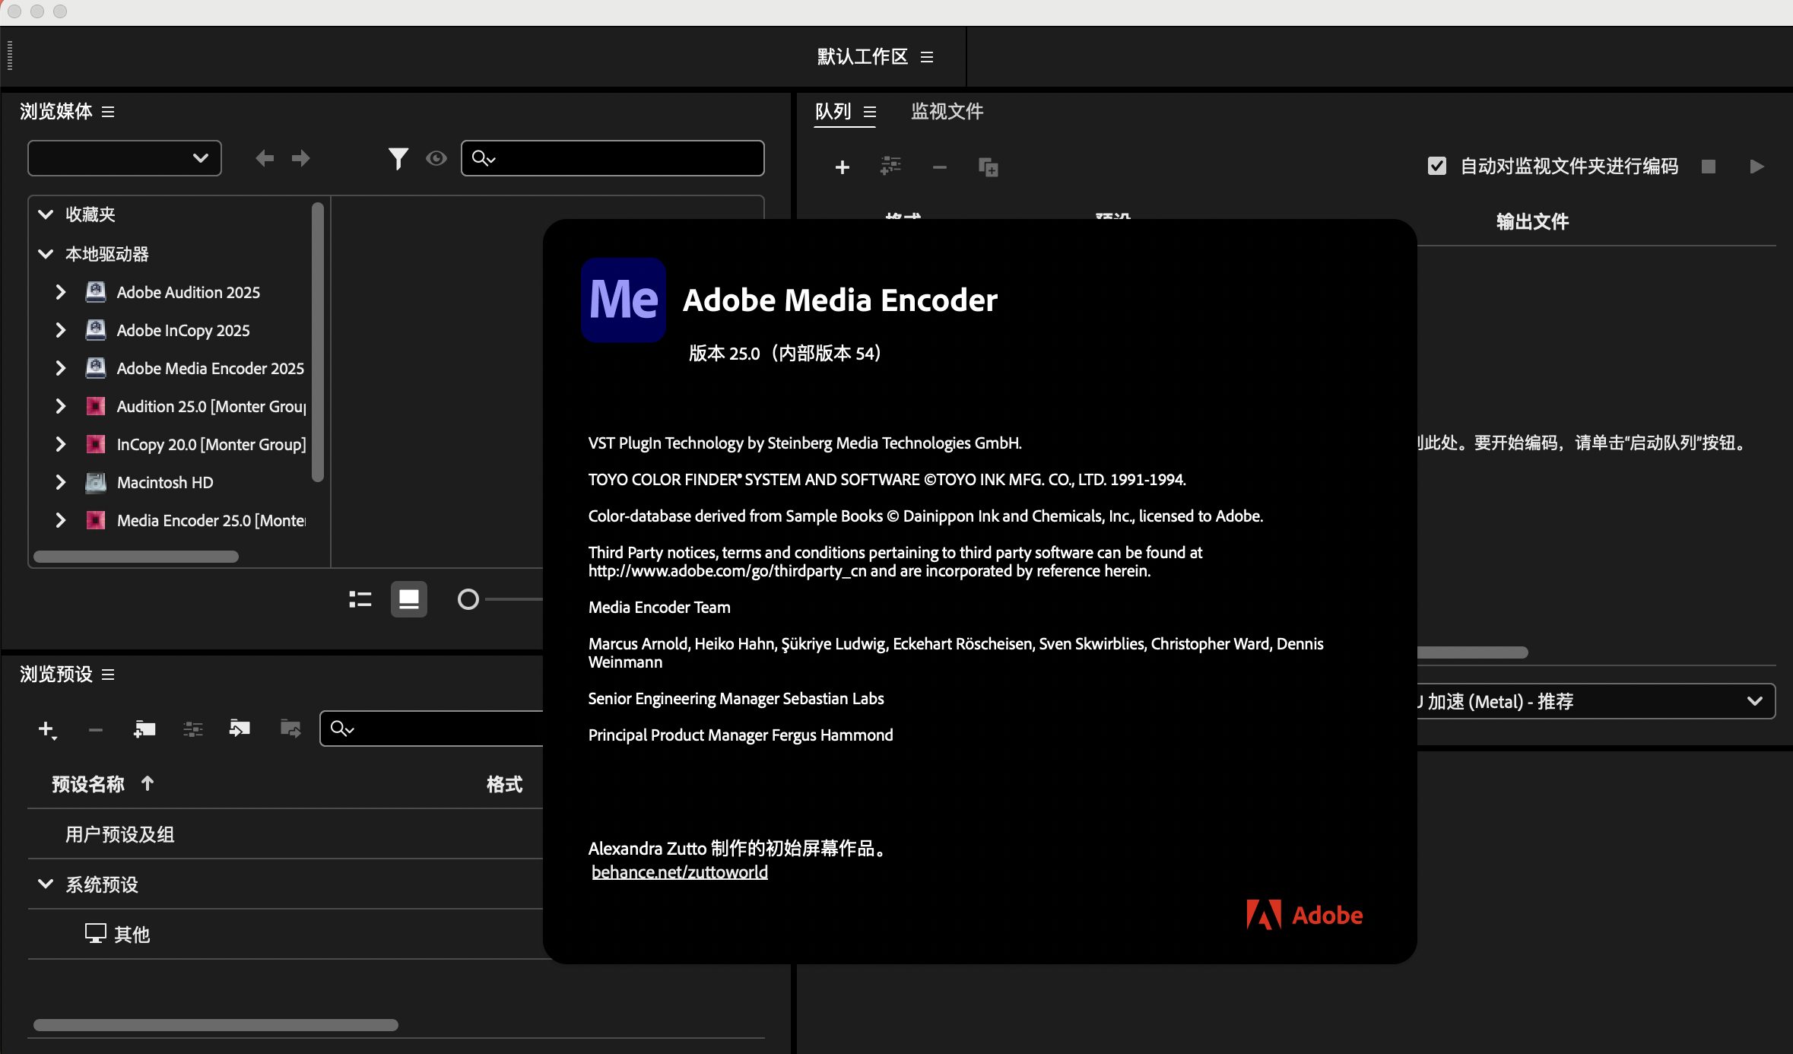Open the media browser location dropdown
Screen dimensions: 1793x1054
(x=125, y=158)
